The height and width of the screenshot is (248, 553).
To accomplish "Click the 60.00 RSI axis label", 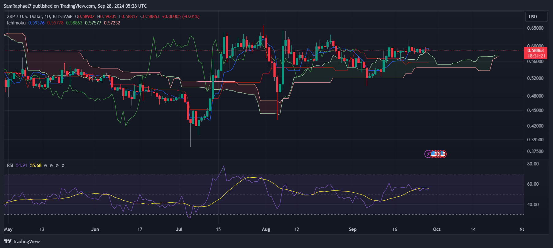I will click(533, 184).
